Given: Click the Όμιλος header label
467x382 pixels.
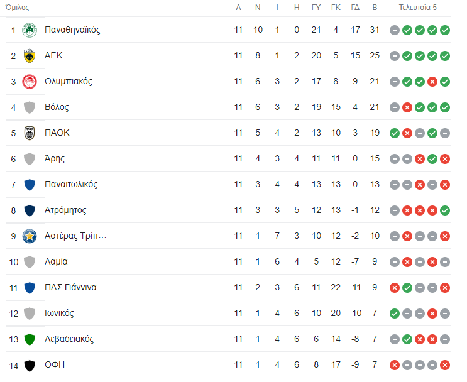Looking at the screenshot, I should (17, 8).
